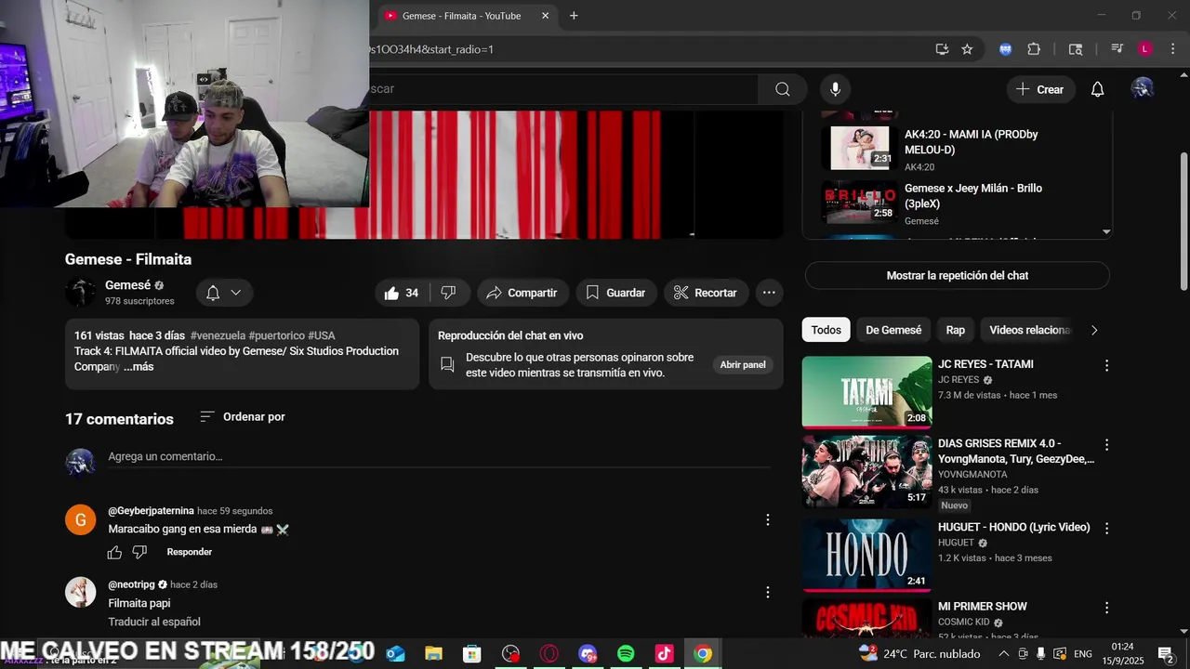Click in the 'Agrega un comentario' field
The image size is (1190, 669).
pos(439,457)
